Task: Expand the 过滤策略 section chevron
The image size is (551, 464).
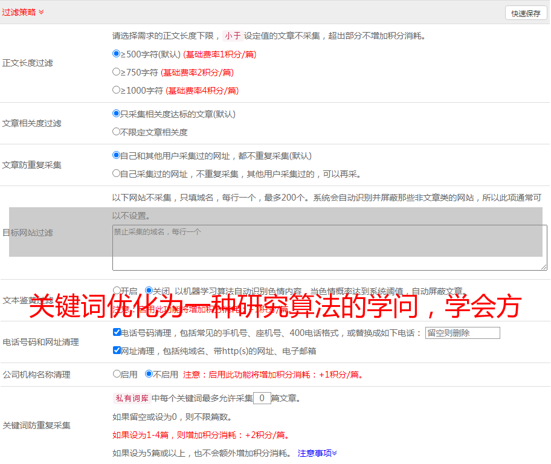Action: [41, 12]
